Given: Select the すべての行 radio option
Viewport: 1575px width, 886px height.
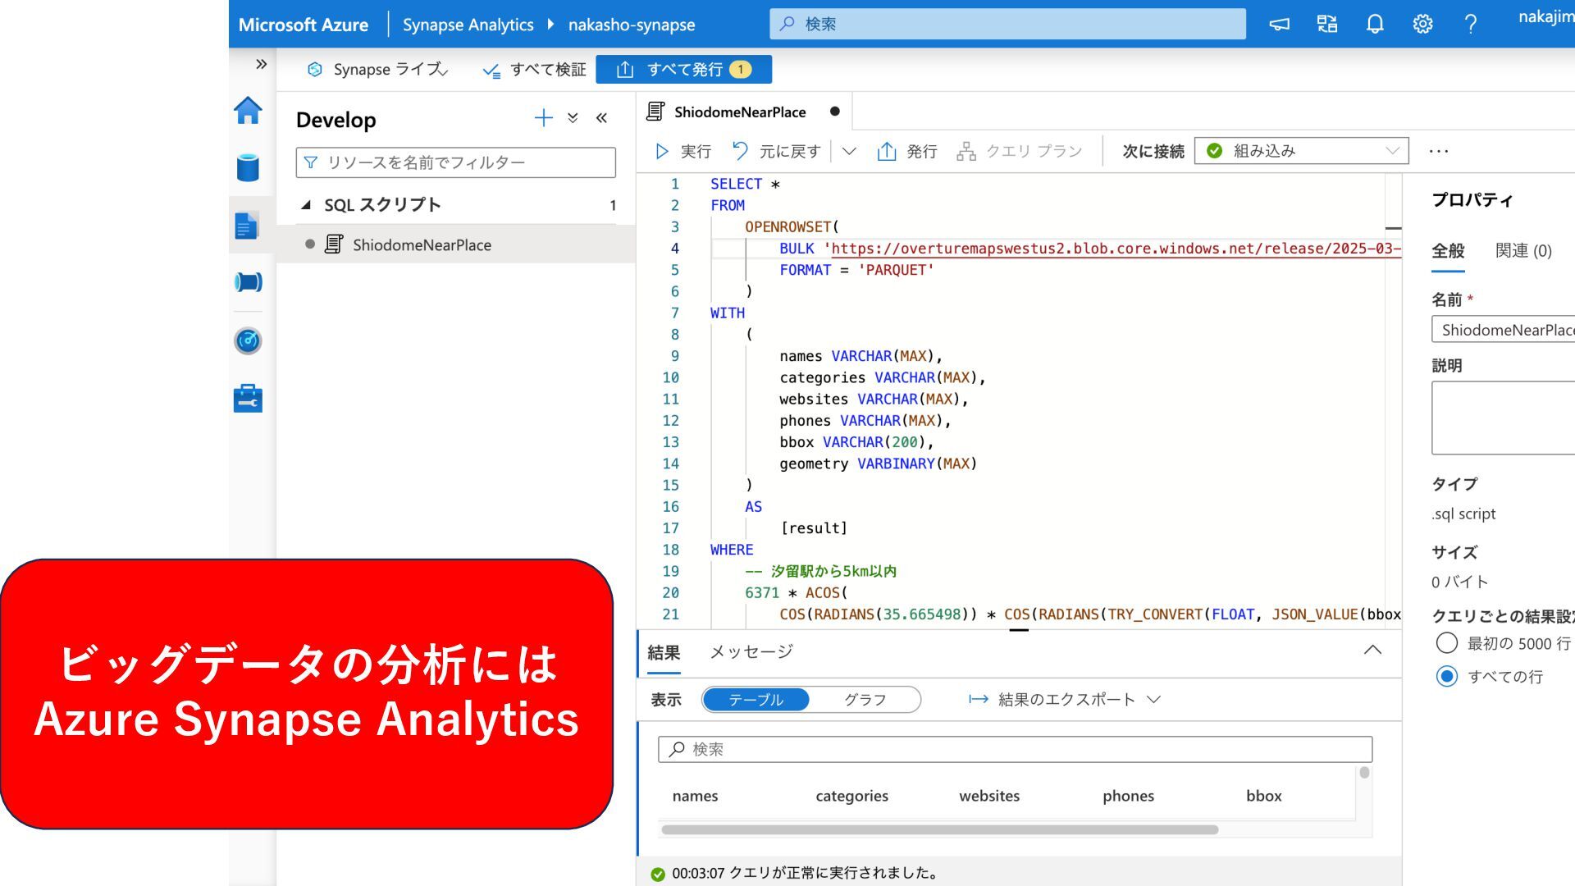Looking at the screenshot, I should click(x=1446, y=676).
